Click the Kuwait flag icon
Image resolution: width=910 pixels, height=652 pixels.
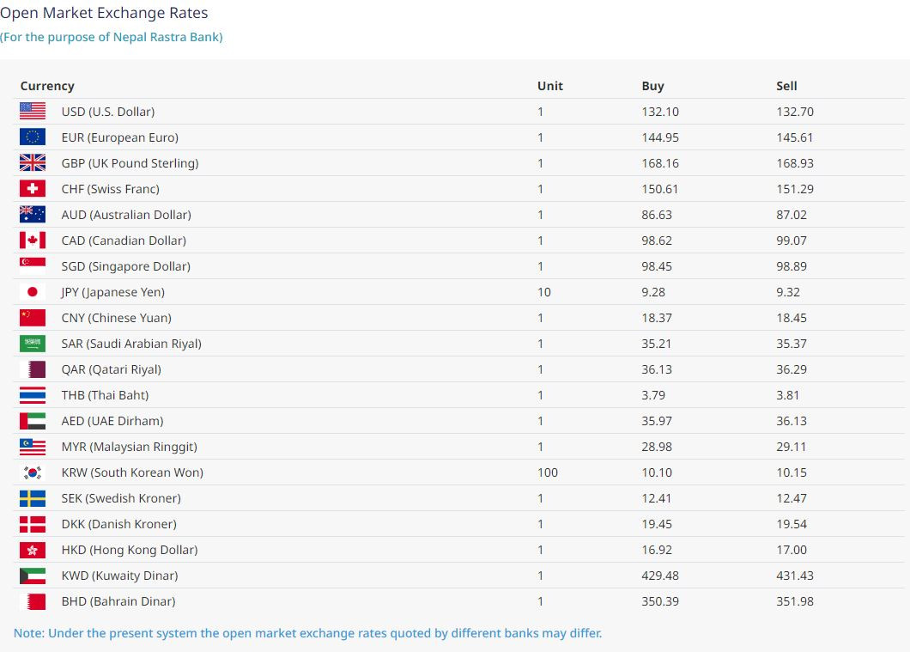coord(33,575)
